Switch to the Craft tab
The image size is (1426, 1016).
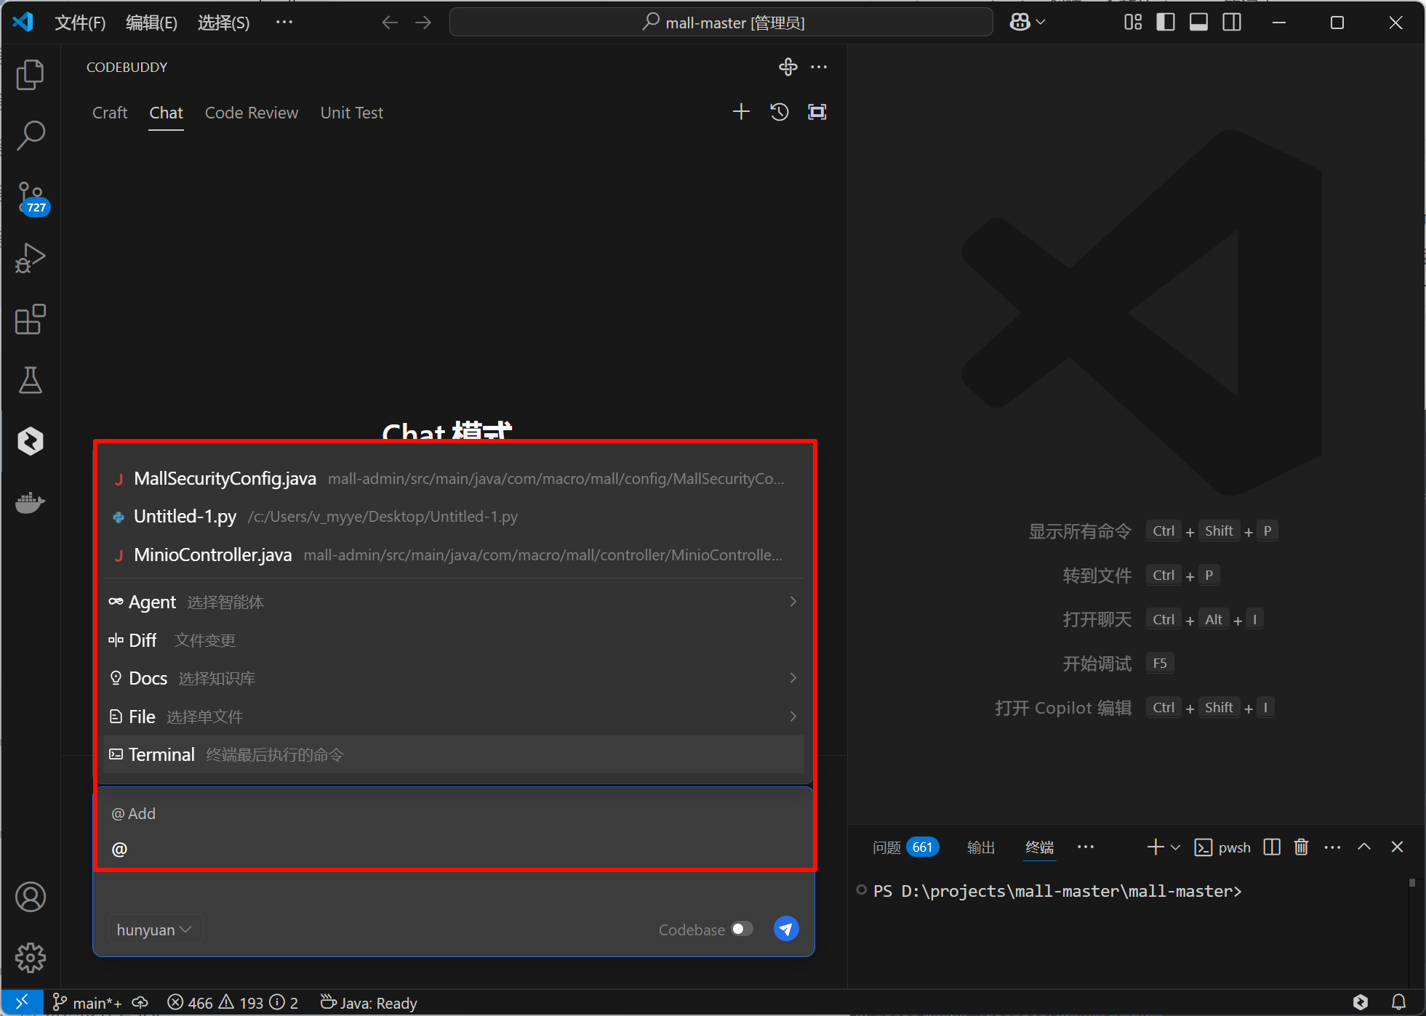(x=110, y=113)
